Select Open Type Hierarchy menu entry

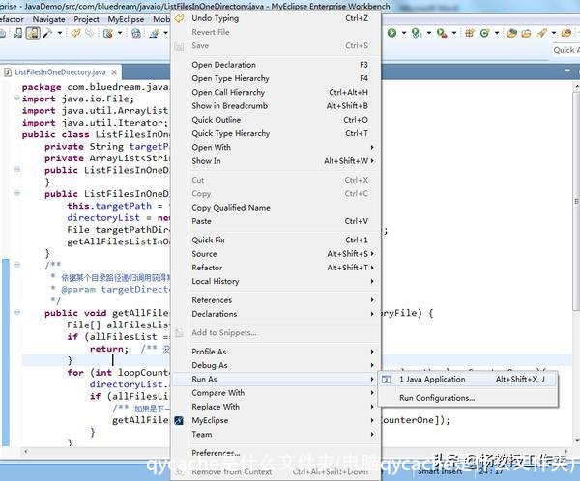pyautogui.click(x=230, y=79)
